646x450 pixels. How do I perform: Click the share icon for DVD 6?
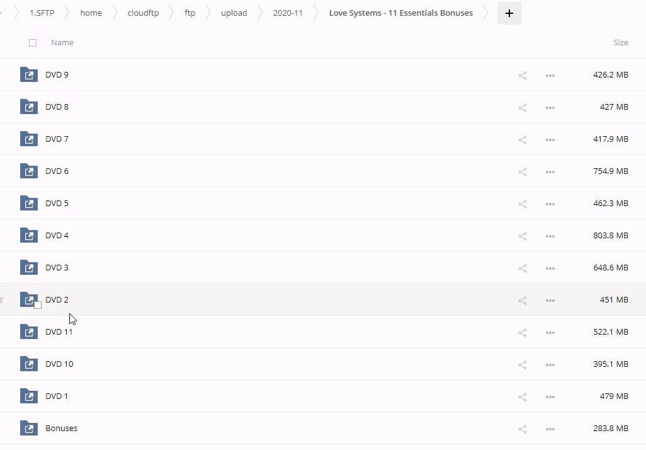click(x=522, y=172)
